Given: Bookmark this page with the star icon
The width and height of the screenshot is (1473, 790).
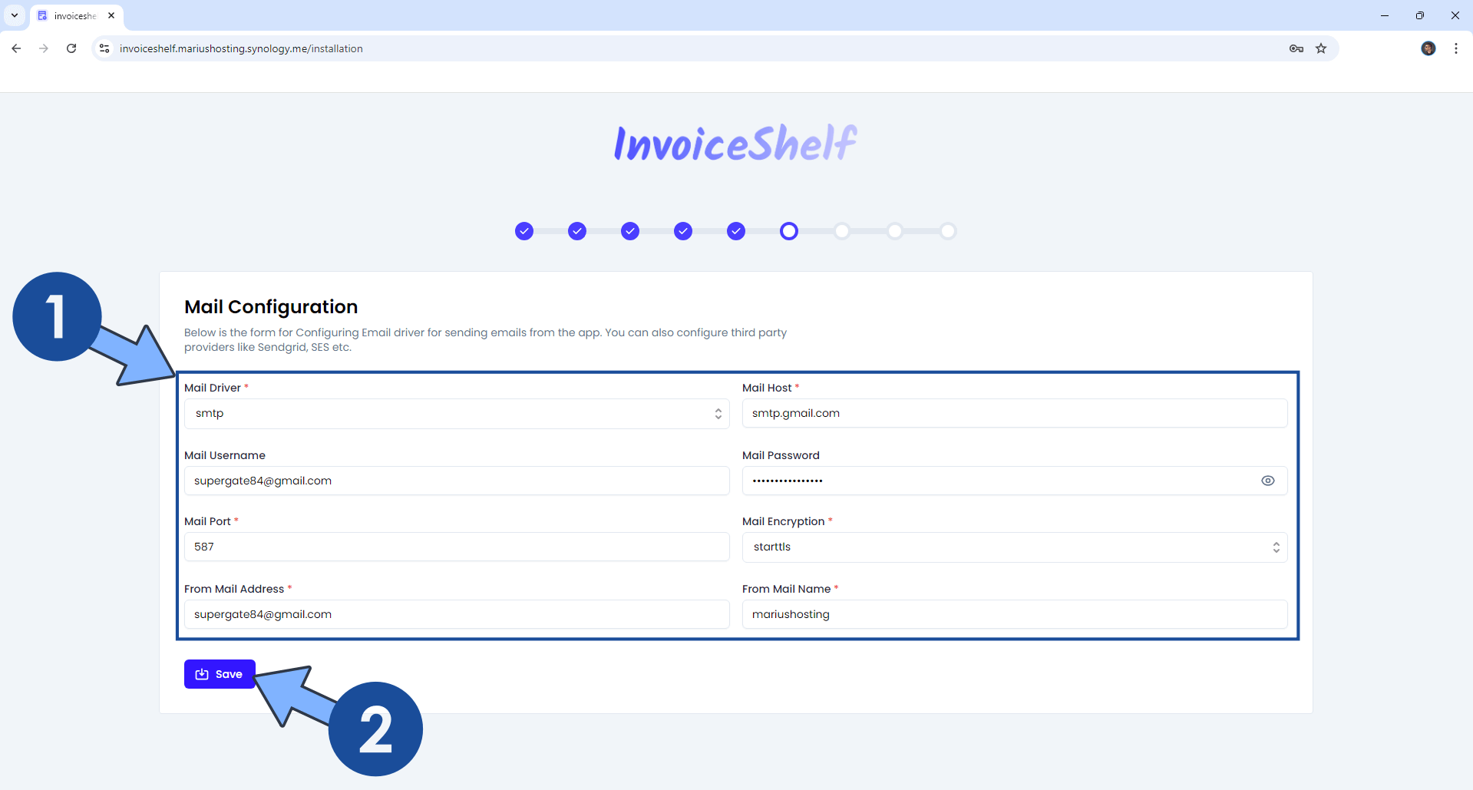Looking at the screenshot, I should (1321, 48).
